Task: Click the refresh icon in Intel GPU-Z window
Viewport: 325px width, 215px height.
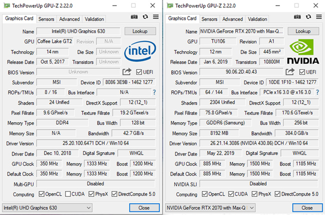Action: (x=145, y=17)
